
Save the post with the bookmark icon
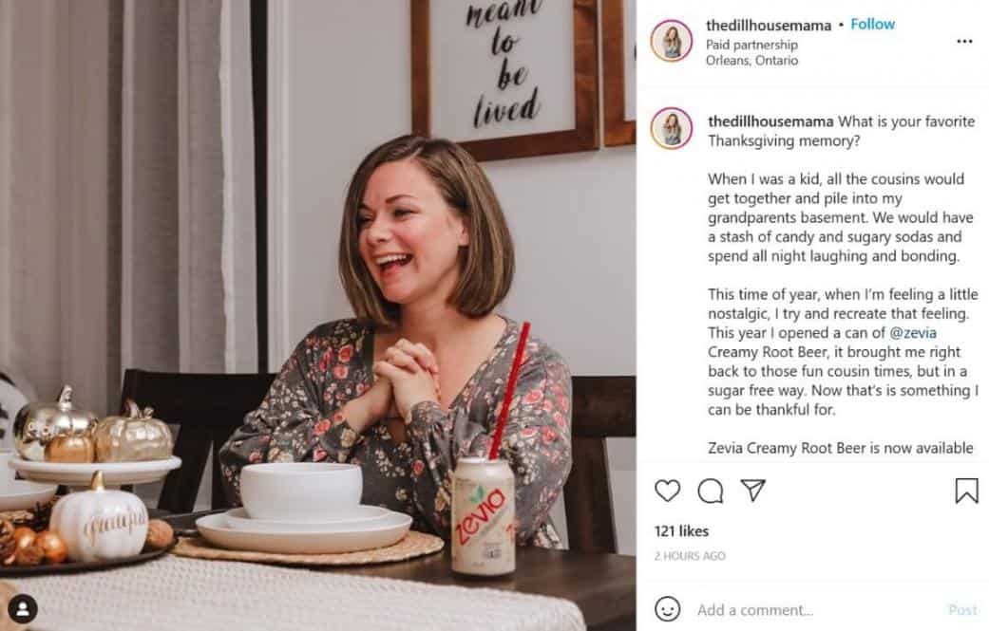coord(966,491)
